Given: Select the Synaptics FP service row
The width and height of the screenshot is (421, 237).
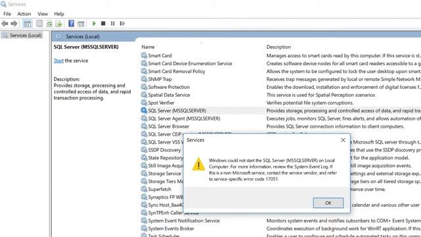Looking at the screenshot, I should [165, 197].
